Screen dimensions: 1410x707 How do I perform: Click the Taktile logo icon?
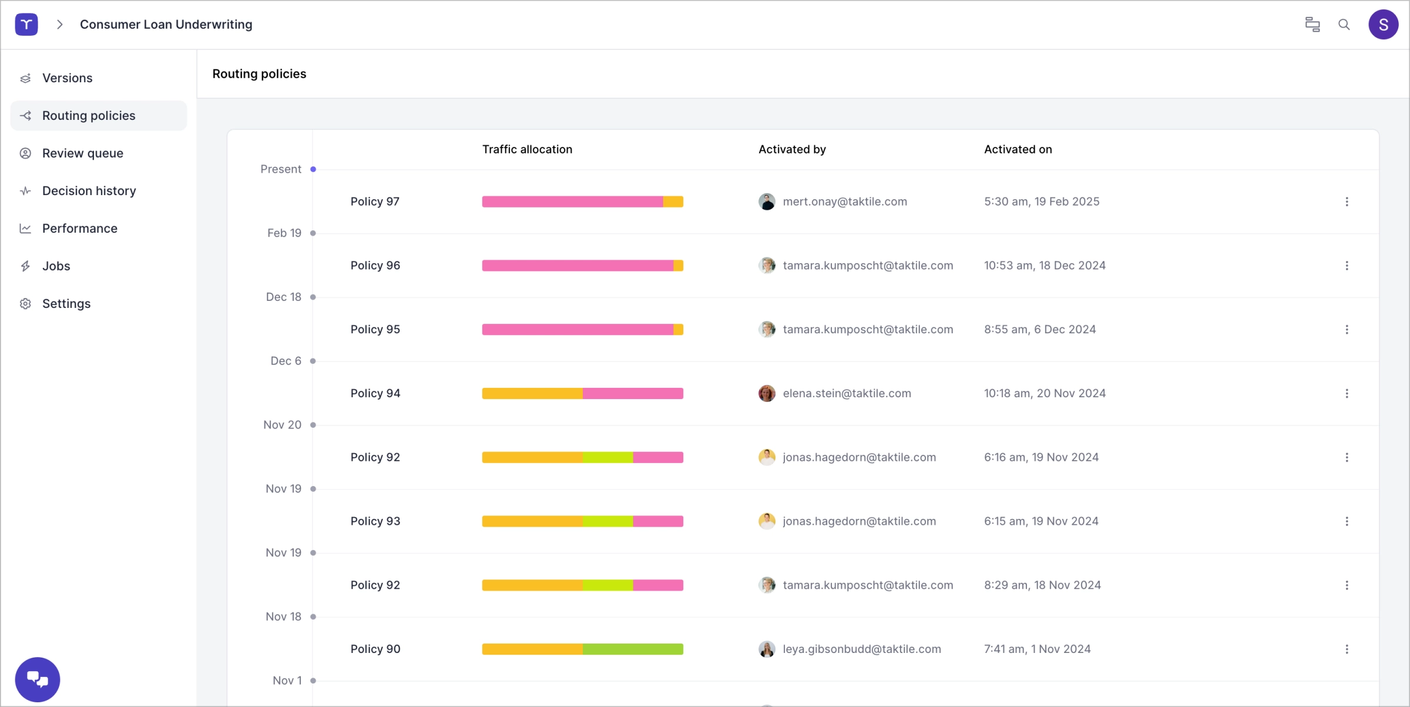(x=26, y=25)
